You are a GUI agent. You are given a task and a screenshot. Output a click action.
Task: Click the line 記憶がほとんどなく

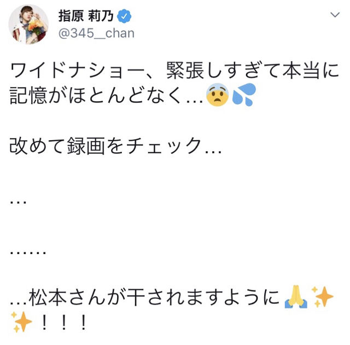click(x=95, y=95)
